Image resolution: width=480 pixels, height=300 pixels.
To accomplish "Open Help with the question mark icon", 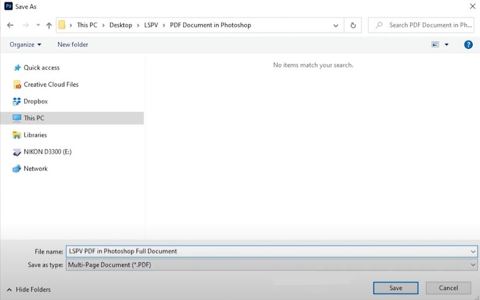I will tap(468, 45).
